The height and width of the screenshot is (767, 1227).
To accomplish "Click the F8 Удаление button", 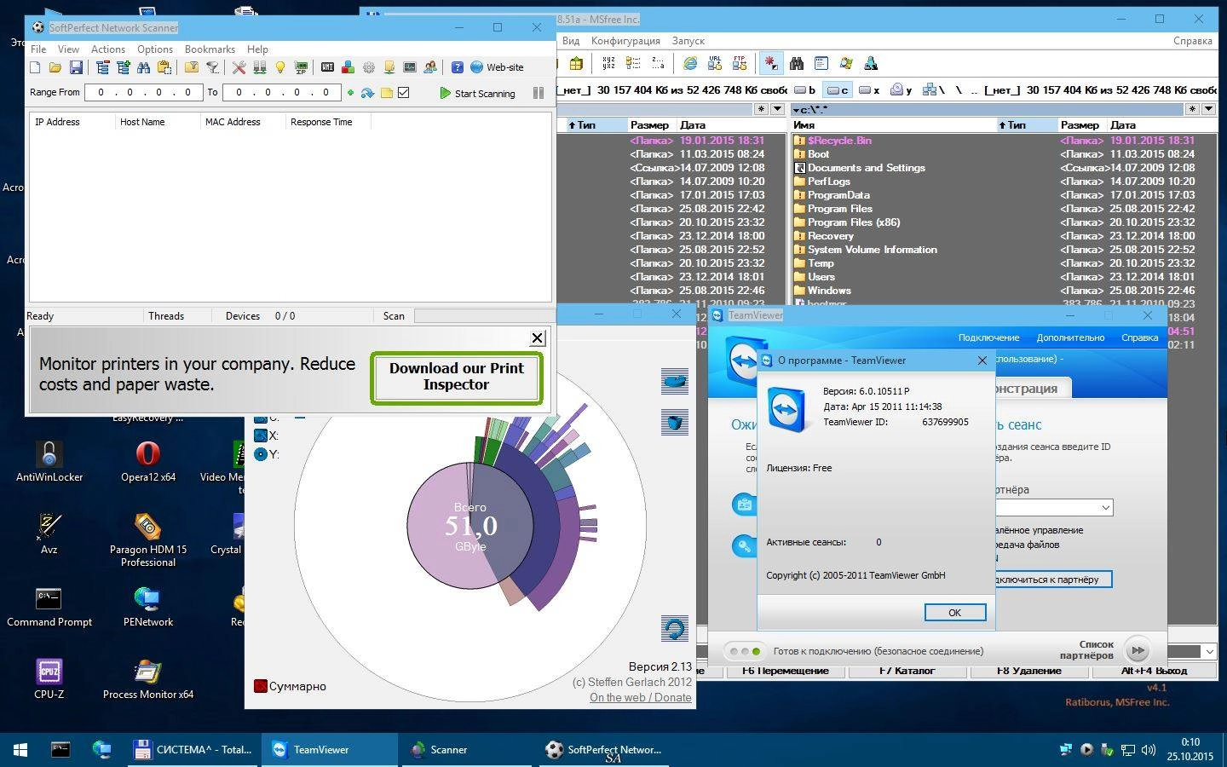I will coord(1029,671).
